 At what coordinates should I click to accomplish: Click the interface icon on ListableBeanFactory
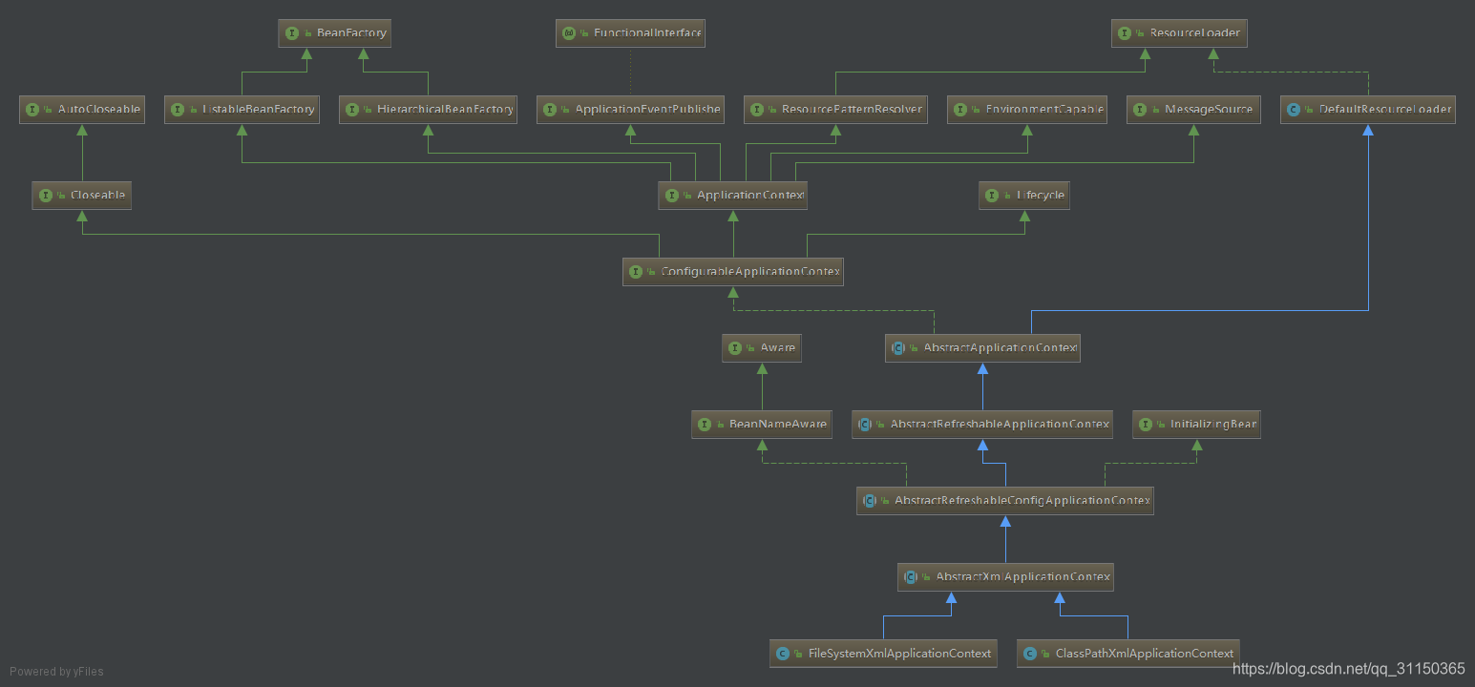coord(177,110)
